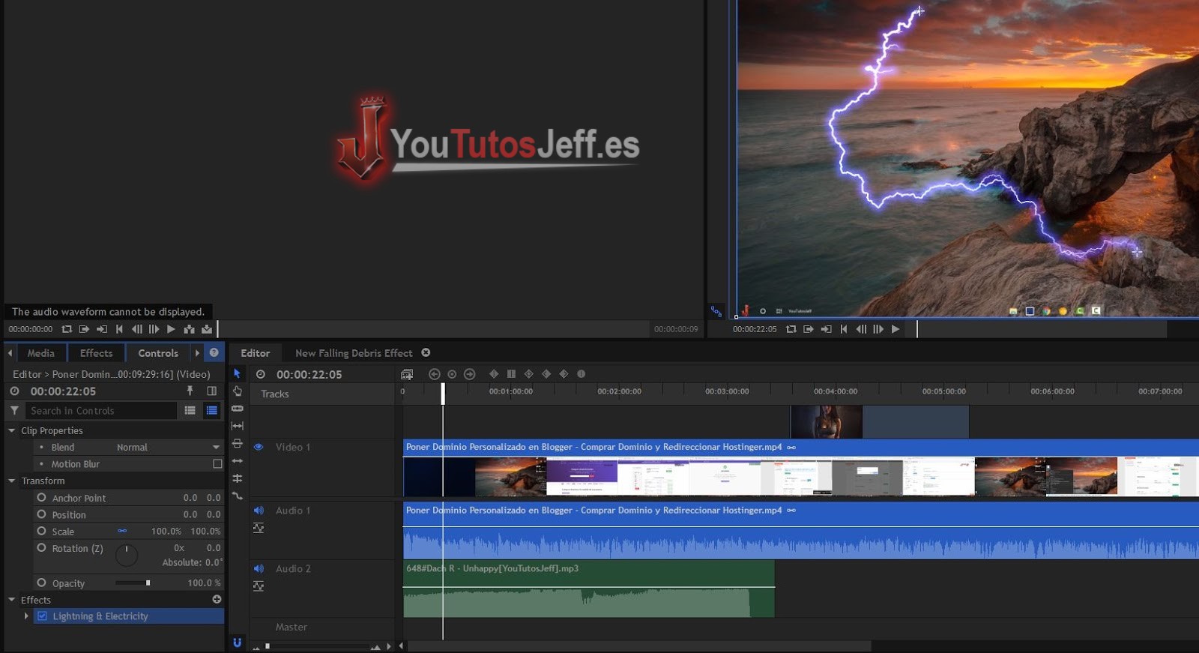Toggle Scale keyframing circle
Image resolution: width=1199 pixels, height=653 pixels.
41,531
